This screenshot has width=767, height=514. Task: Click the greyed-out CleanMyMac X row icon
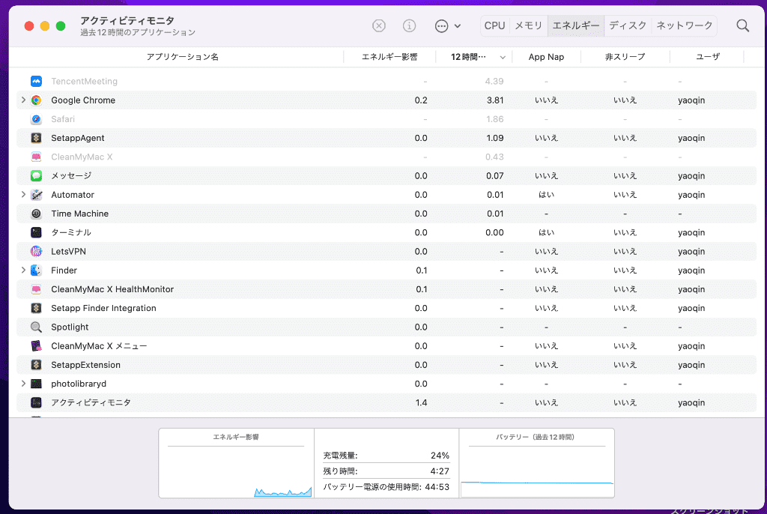(36, 157)
